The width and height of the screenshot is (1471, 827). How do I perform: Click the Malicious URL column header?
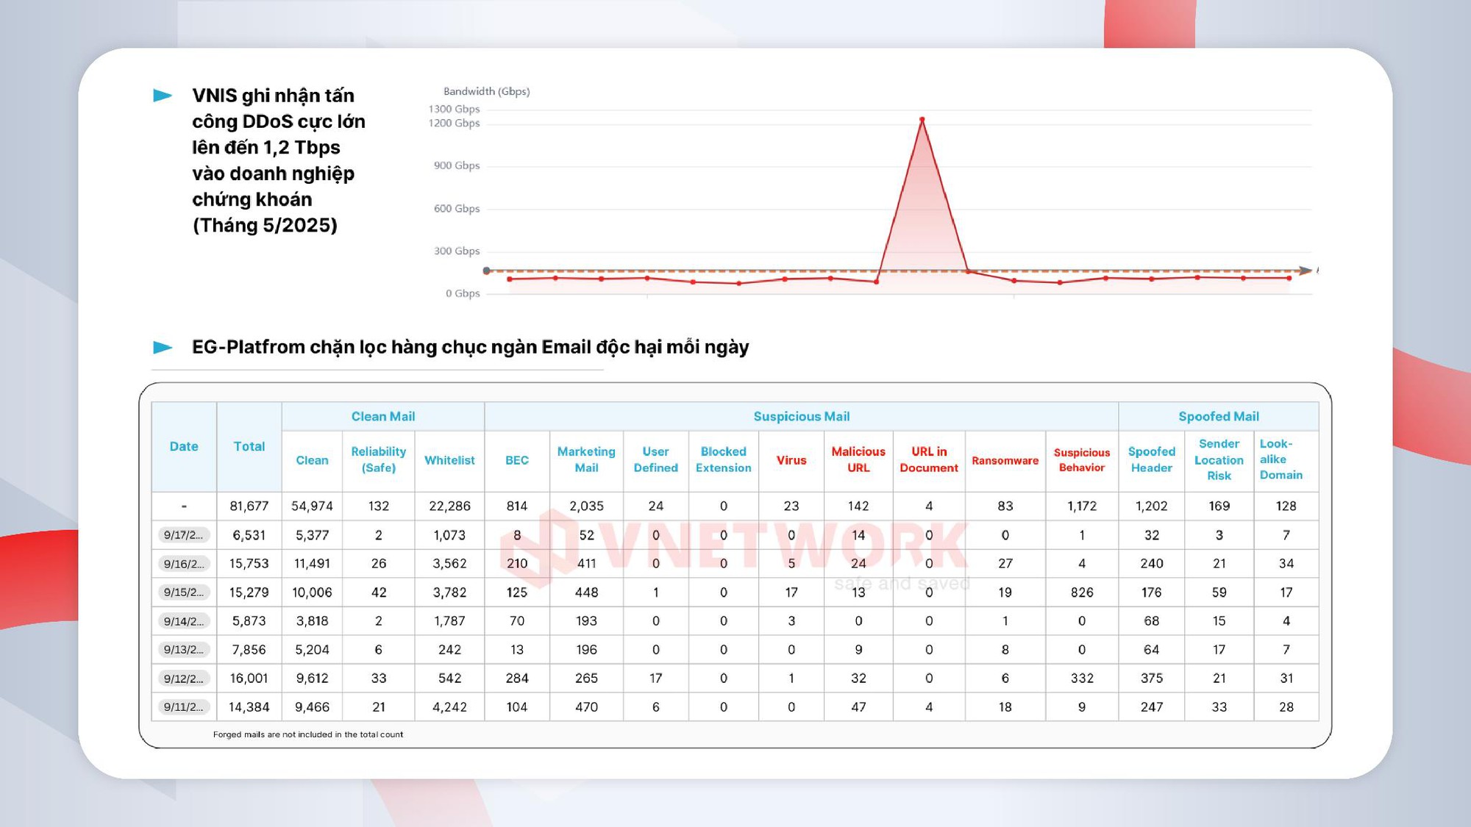click(x=858, y=459)
